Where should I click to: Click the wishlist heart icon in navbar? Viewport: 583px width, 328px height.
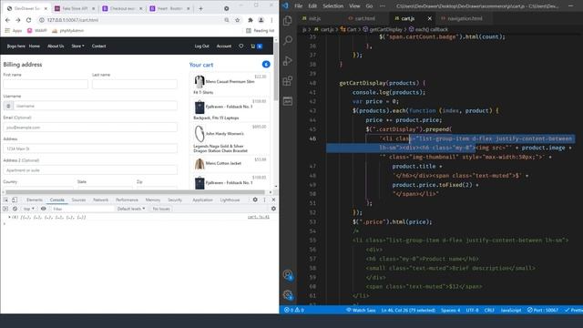coord(240,46)
